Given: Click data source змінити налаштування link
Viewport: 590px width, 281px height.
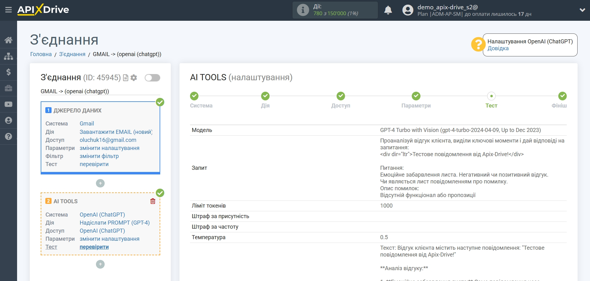Looking at the screenshot, I should pos(109,148).
